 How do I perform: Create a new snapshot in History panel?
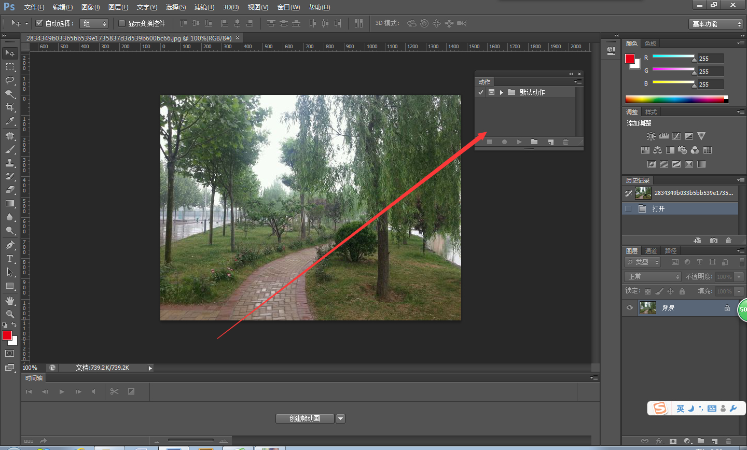point(714,241)
